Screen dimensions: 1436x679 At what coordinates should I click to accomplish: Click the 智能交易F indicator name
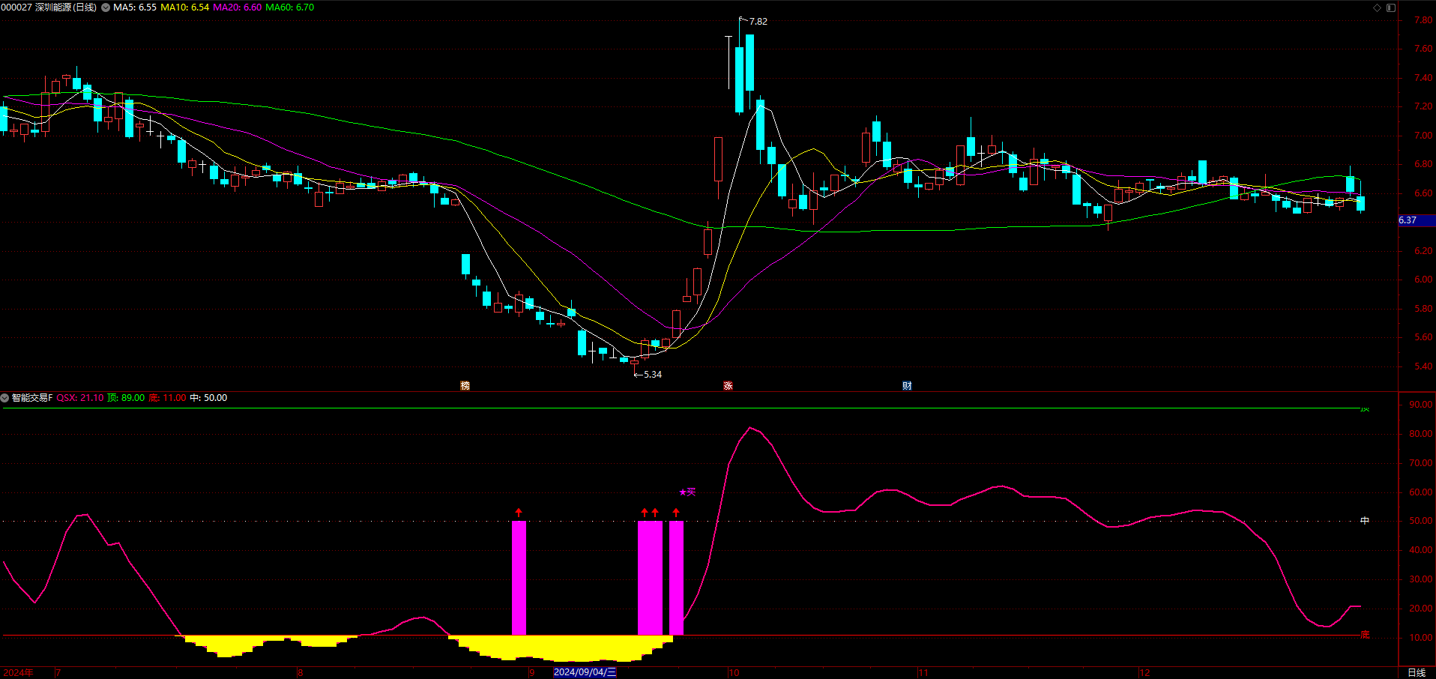pos(32,398)
